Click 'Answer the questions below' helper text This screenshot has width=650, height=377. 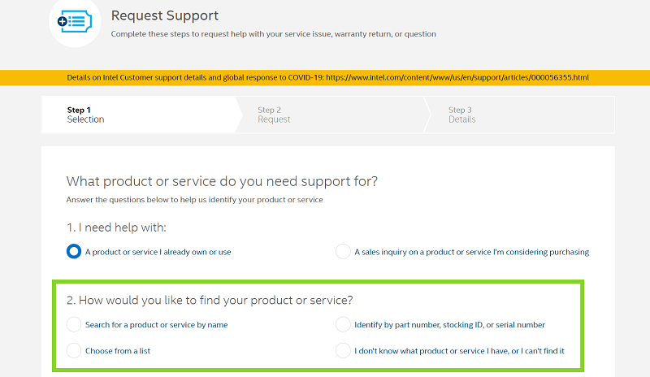coord(194,200)
